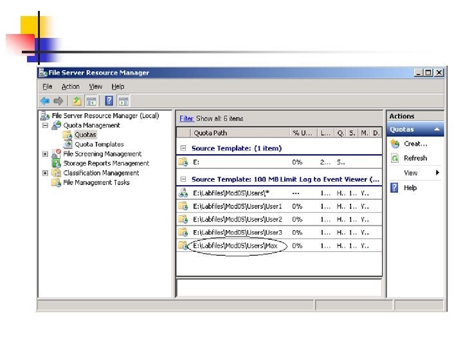Sort by the % U... column header
Viewport: 463px width, 347px height.
coord(304,133)
